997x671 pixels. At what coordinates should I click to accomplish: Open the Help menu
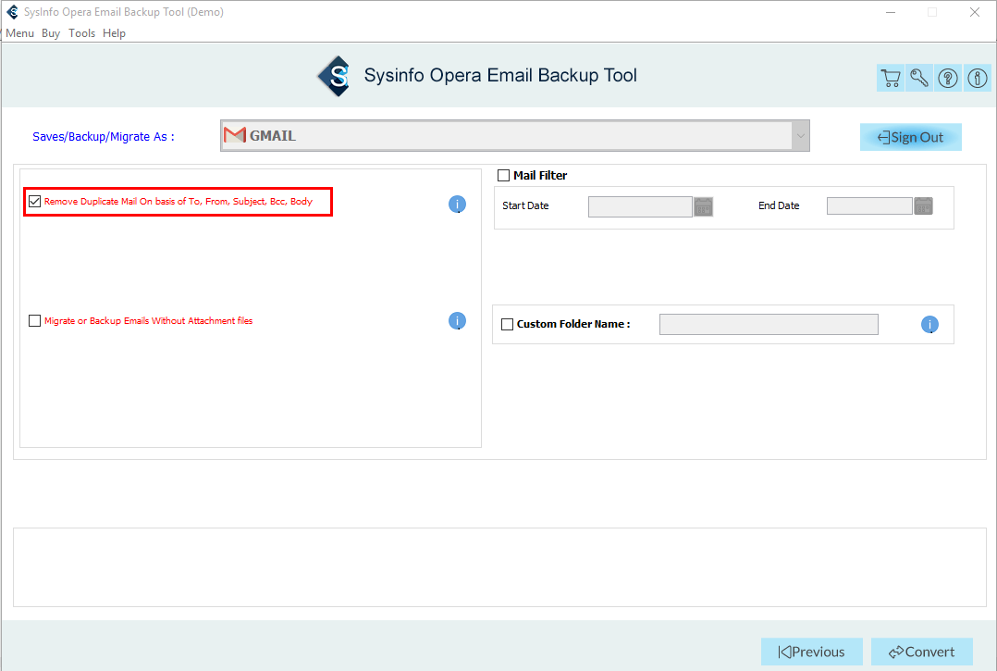click(x=115, y=33)
